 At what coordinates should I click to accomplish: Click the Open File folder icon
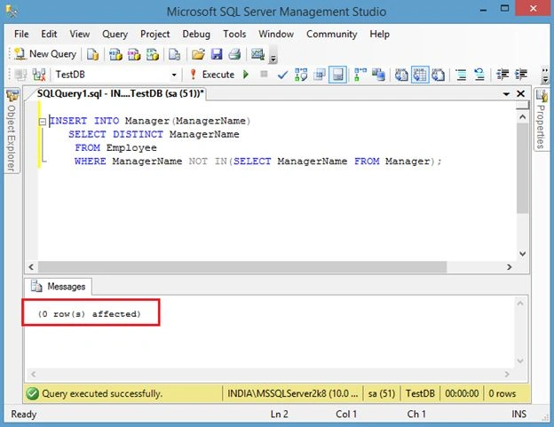click(198, 54)
